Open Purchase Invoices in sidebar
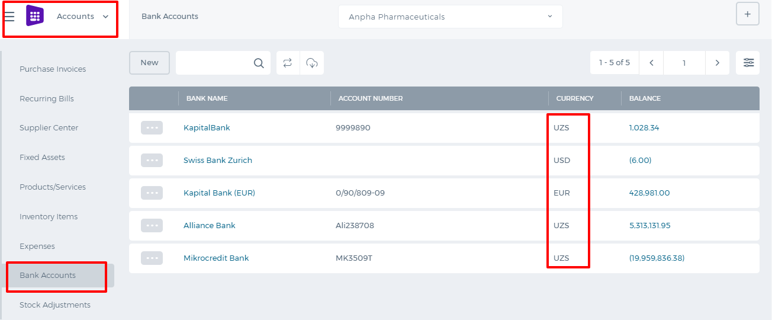The image size is (772, 320). (x=53, y=69)
